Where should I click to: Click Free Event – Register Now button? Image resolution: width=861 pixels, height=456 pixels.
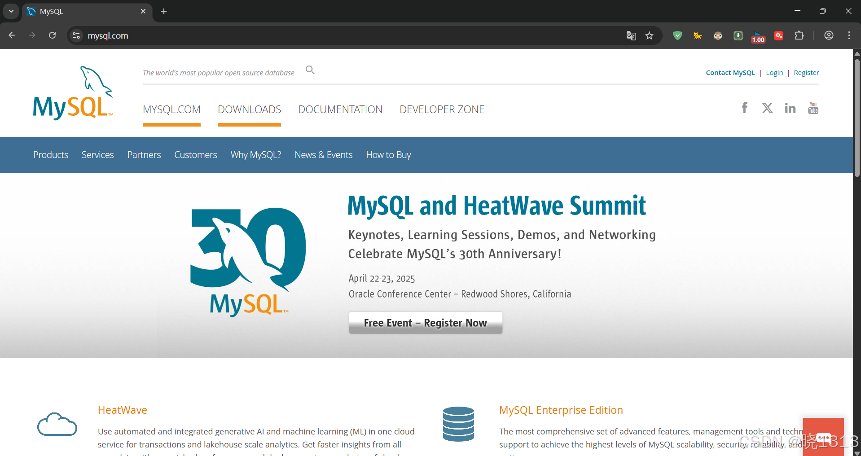click(x=426, y=323)
